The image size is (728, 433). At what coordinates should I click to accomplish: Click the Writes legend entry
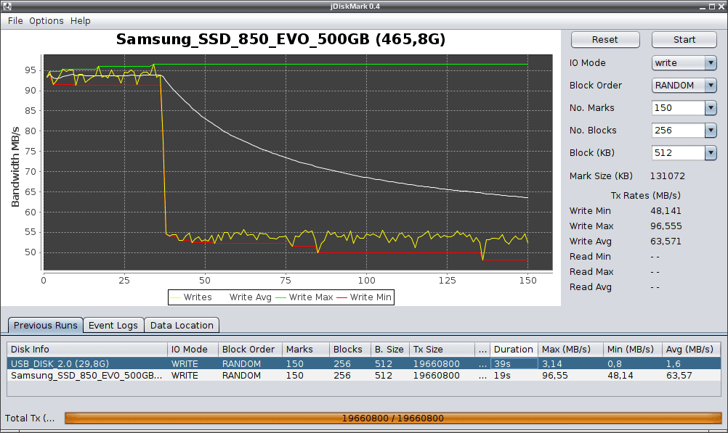pos(191,297)
